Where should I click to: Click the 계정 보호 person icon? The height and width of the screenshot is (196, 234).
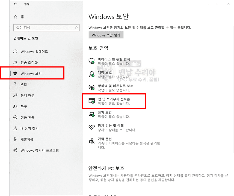tap(92, 74)
